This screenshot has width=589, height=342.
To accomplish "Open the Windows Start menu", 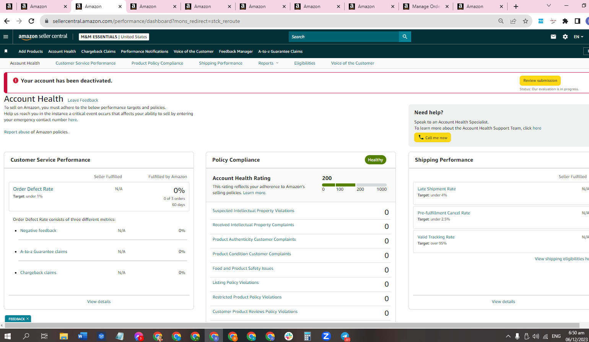I will [x=7, y=336].
